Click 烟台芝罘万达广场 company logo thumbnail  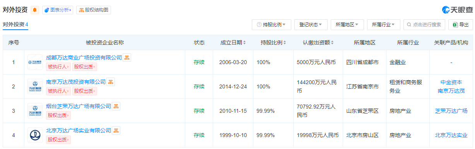click(35, 111)
